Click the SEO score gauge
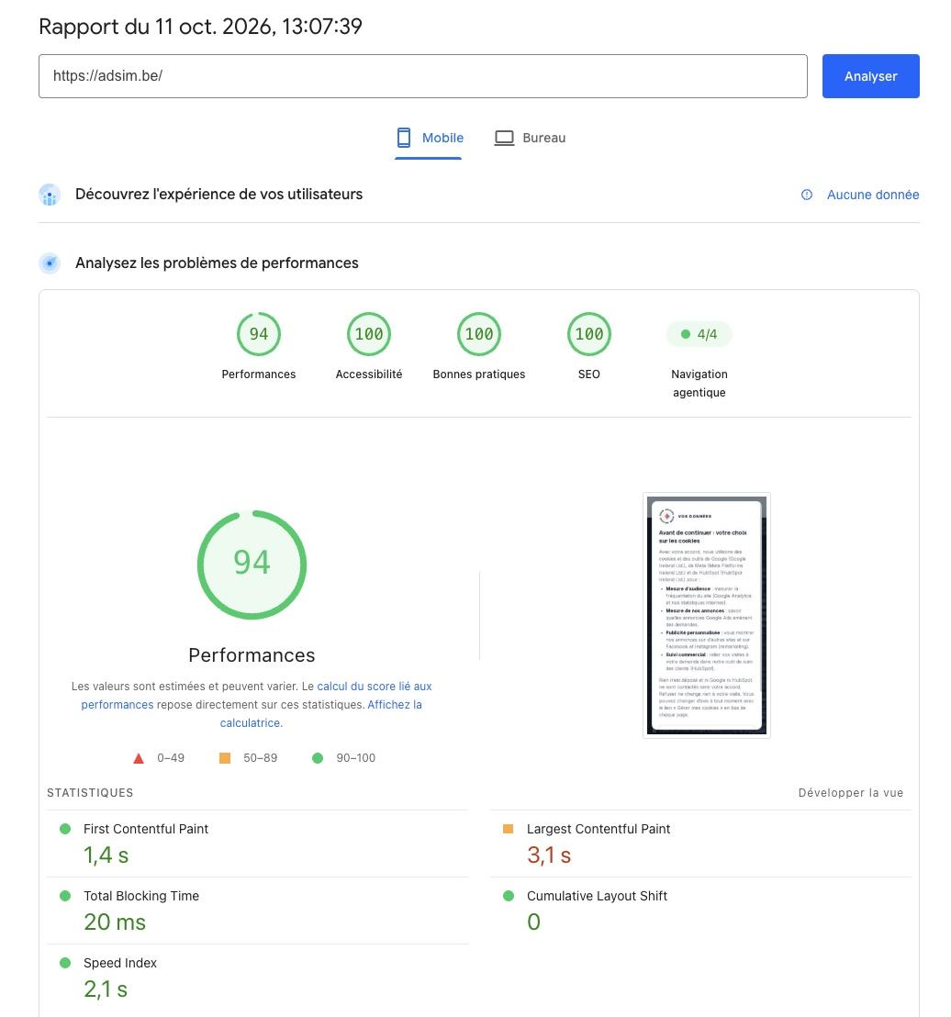This screenshot has width=951, height=1017. [589, 334]
